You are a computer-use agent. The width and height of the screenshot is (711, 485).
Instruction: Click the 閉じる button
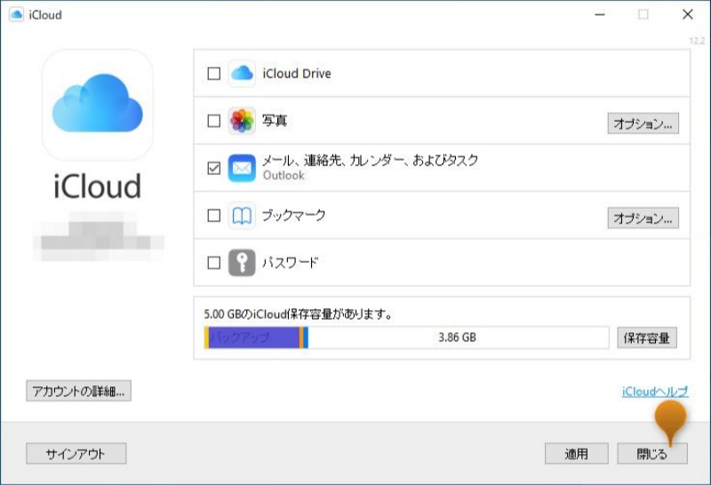(652, 453)
